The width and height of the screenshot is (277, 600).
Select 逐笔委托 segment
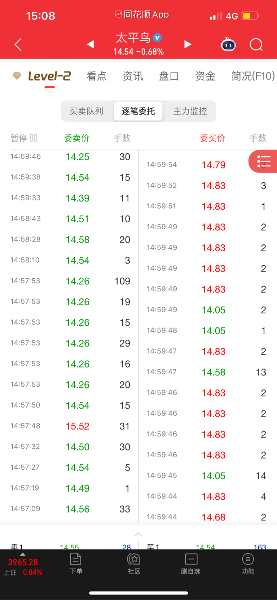tap(138, 111)
